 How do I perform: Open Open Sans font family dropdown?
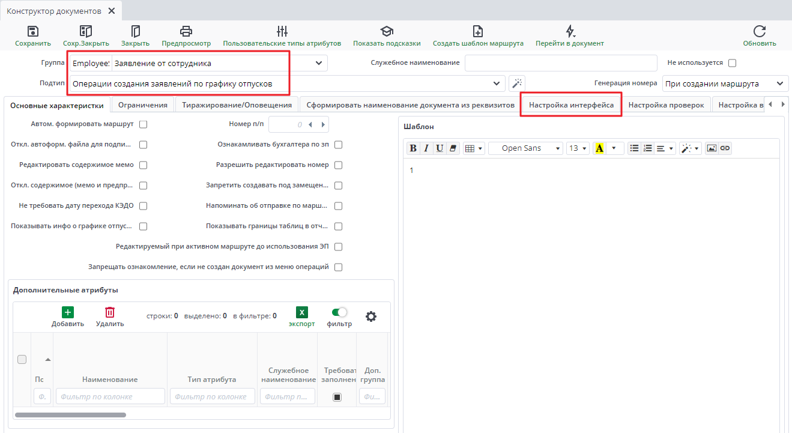tap(525, 148)
